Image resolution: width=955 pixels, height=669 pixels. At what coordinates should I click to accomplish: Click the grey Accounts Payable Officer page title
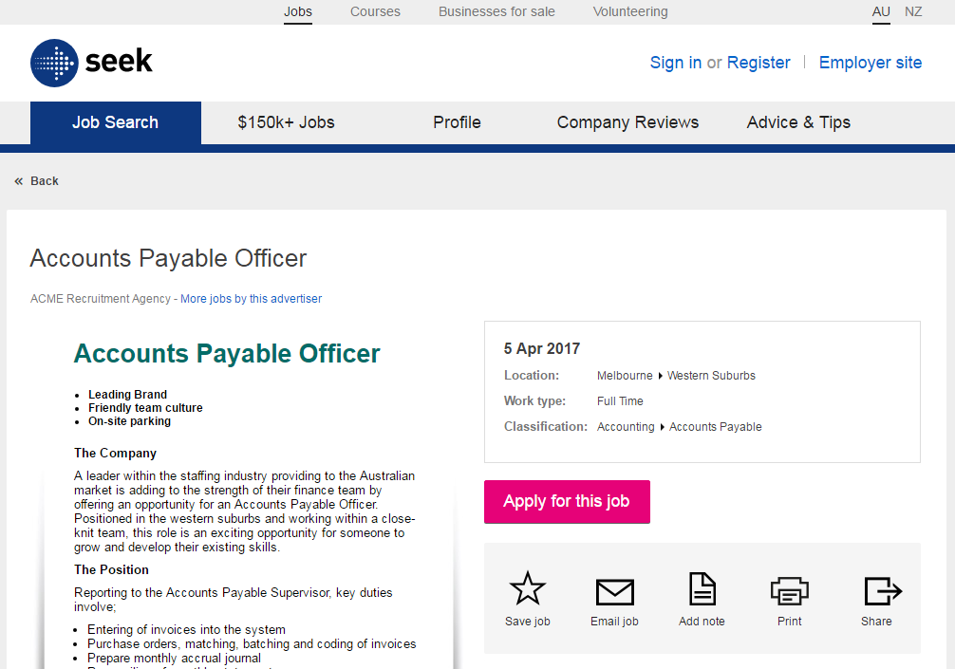tap(168, 258)
